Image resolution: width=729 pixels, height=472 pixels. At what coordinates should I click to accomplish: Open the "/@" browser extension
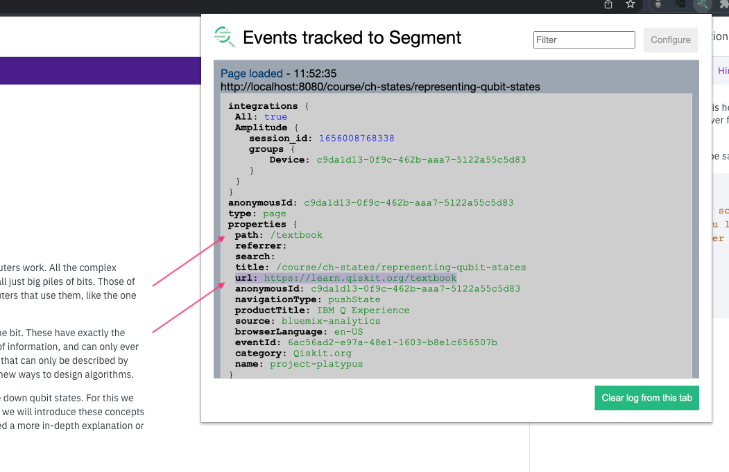[680, 4]
